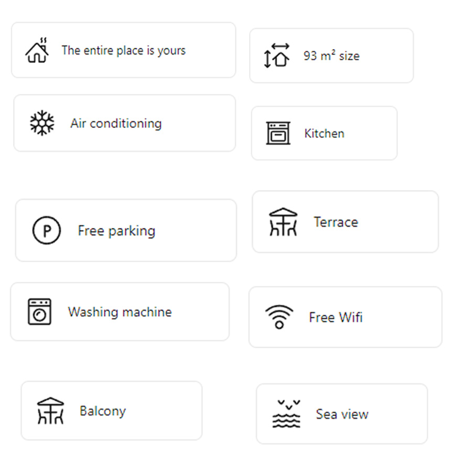The width and height of the screenshot is (472, 472).
Task: Select "The entire place is yours" text
Action: tap(124, 50)
